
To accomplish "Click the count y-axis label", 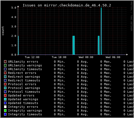I will click(3, 31).
